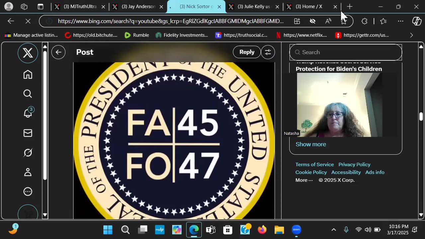Click the address bar URL
This screenshot has height=239, width=425.
[x=171, y=21]
